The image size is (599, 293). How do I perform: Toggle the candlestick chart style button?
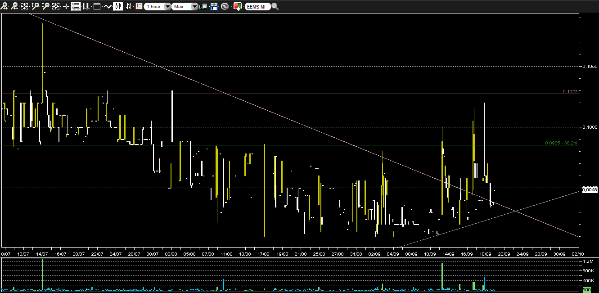pos(118,6)
